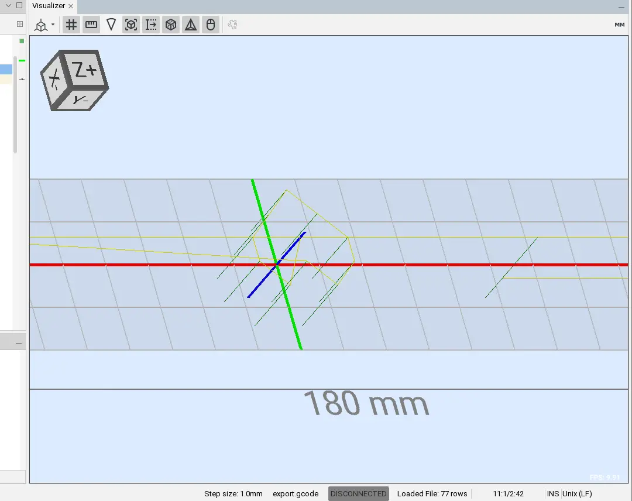632x501 pixels.
Task: Toggle the model bounding box button
Action: (131, 25)
